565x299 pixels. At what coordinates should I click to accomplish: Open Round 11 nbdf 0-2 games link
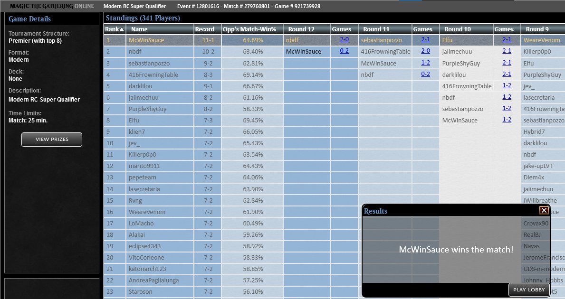pos(426,74)
